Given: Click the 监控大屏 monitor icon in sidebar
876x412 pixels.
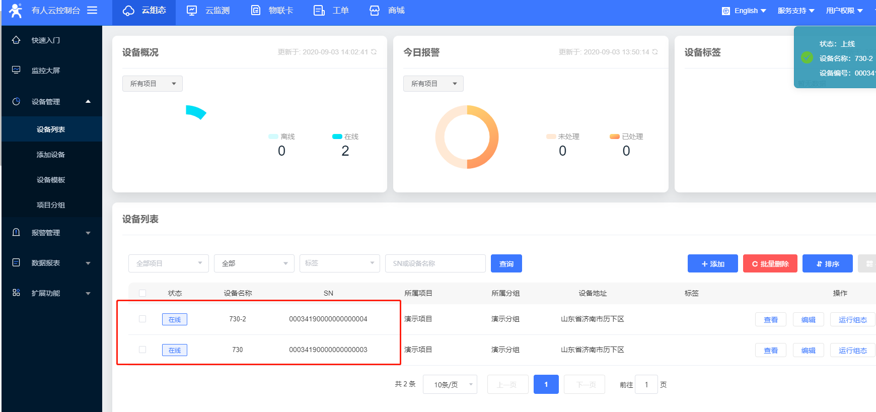Looking at the screenshot, I should pyautogui.click(x=16, y=70).
